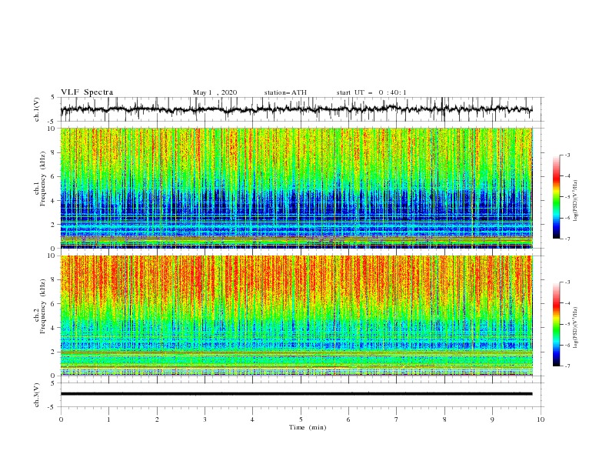609x471 pixels.
Task: Click time axis tick label '8'
Action: (x=444, y=419)
